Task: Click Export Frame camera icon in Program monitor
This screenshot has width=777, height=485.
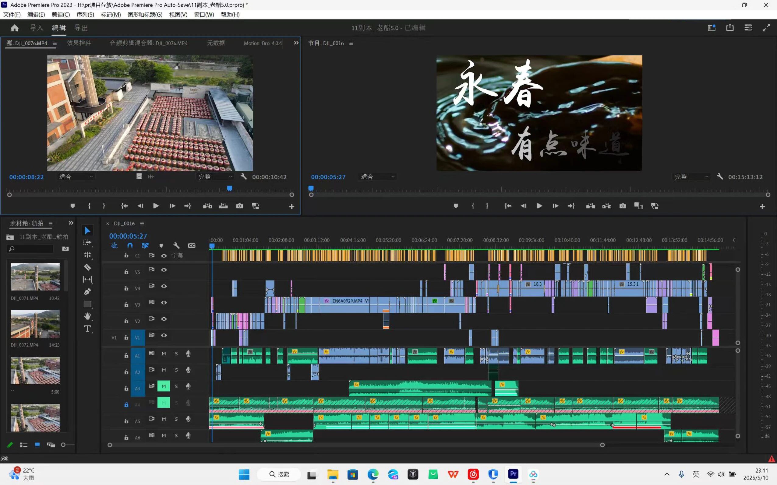Action: click(x=623, y=206)
